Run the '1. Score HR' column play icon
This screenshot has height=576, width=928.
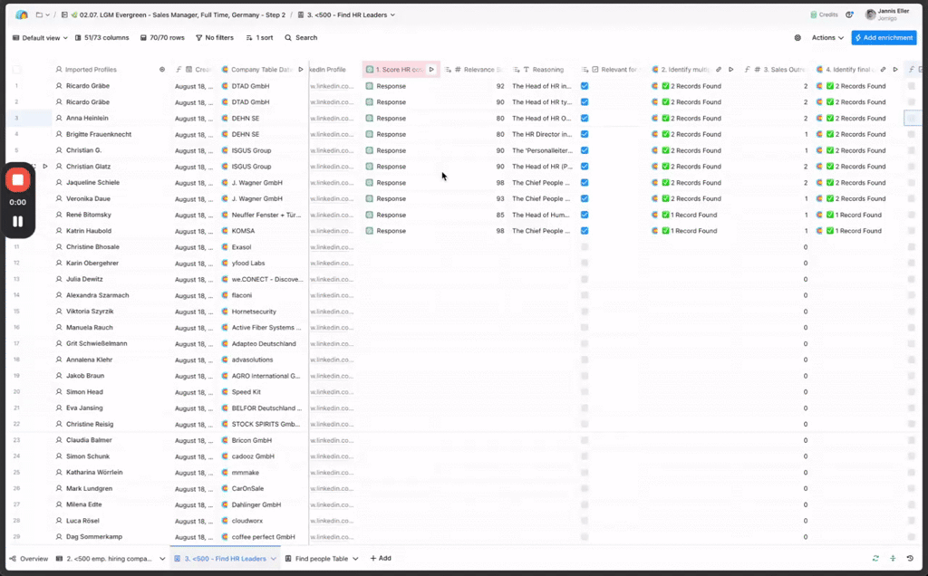[x=431, y=70]
